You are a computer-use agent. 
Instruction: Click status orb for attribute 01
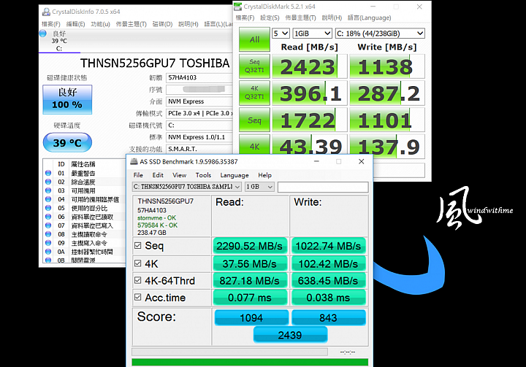tap(48, 173)
